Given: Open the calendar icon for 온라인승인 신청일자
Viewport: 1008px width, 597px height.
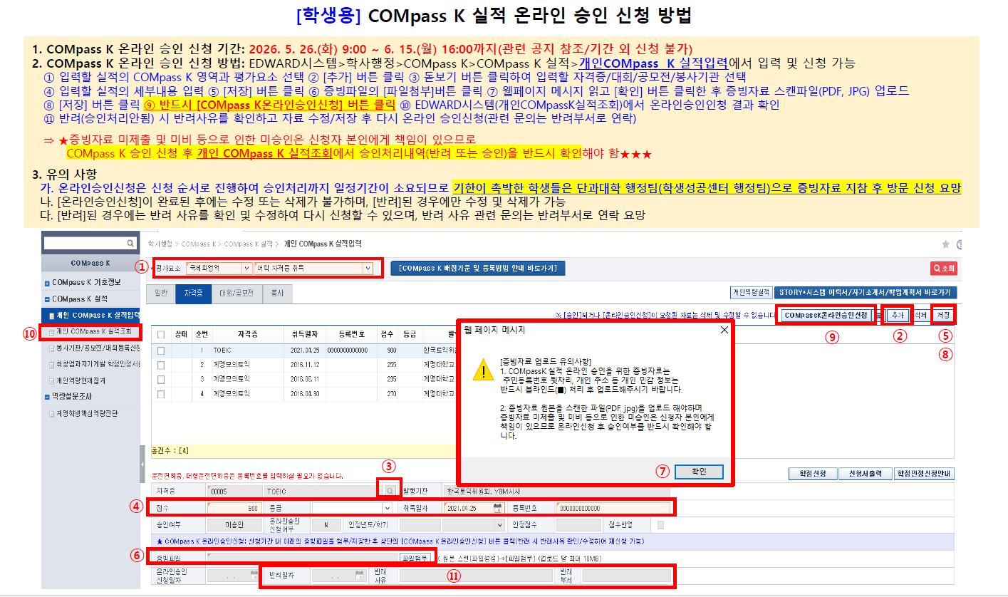Looking at the screenshot, I should tap(254, 574).
